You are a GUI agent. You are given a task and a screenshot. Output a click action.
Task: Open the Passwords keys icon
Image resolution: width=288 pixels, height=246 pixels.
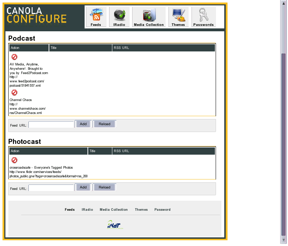203,17
